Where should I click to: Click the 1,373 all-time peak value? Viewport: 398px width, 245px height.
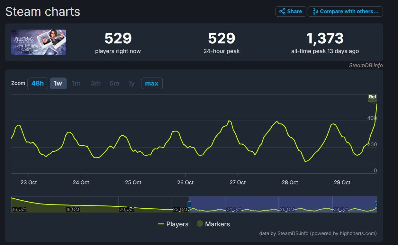pos(325,39)
